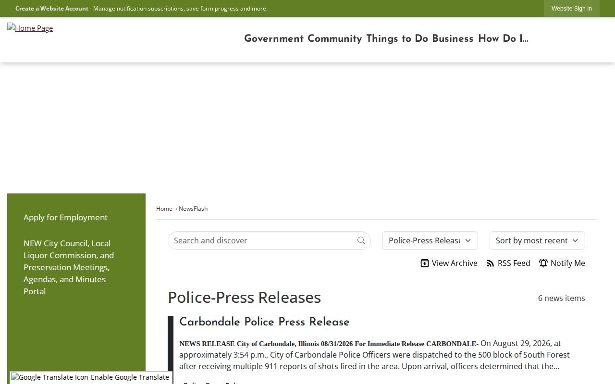Open the Apply for Employment sidebar link
This screenshot has height=384, width=615.
click(65, 217)
